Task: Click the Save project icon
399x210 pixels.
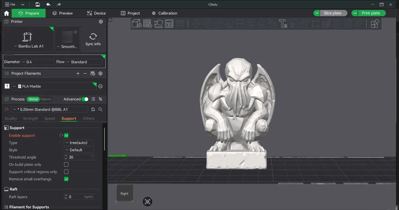Action: (x=37, y=4)
